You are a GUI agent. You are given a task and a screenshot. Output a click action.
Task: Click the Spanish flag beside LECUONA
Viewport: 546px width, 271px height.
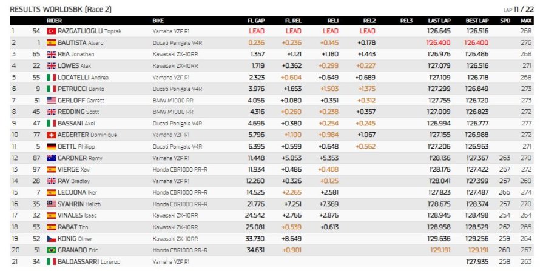[x=51, y=192]
